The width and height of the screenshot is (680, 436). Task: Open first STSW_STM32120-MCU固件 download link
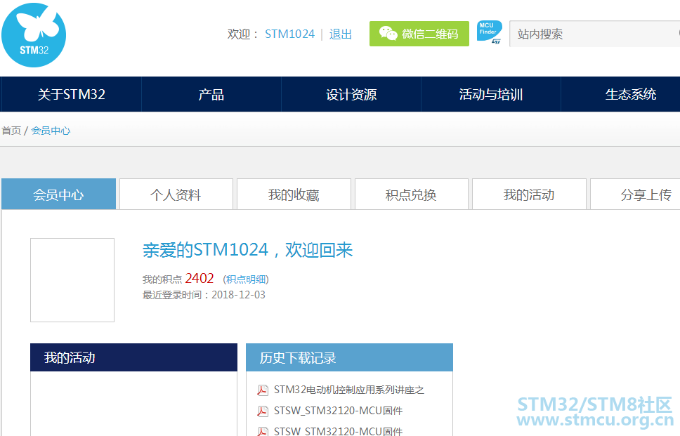(339, 411)
